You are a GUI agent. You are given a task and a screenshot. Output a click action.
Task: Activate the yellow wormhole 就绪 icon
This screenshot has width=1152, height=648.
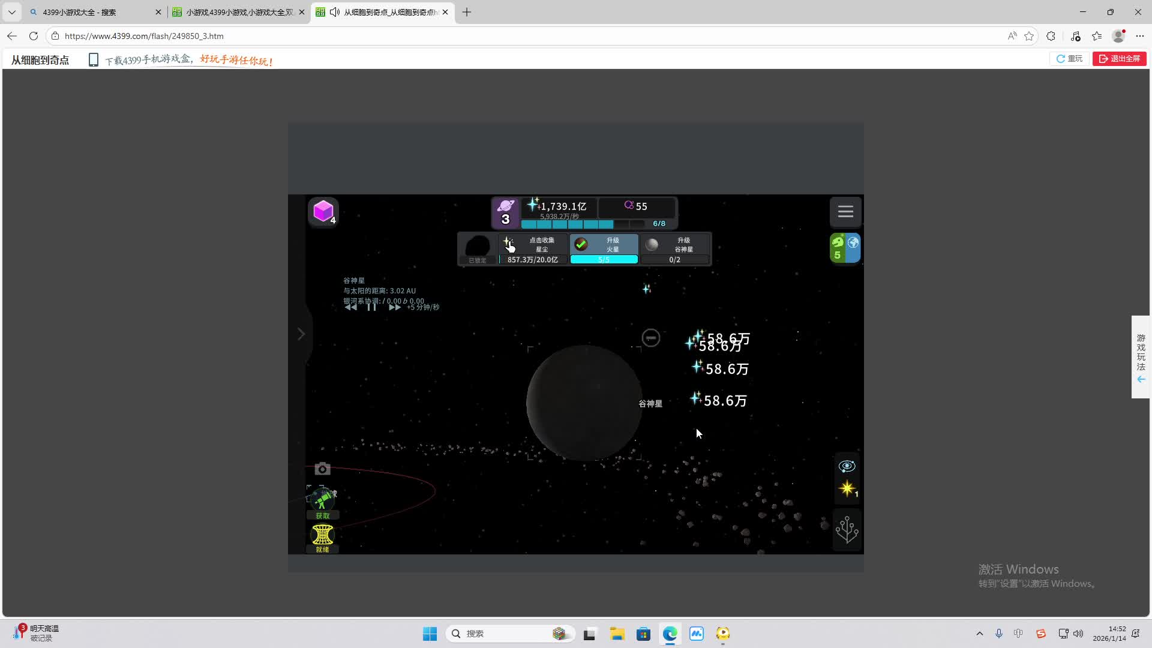(323, 536)
